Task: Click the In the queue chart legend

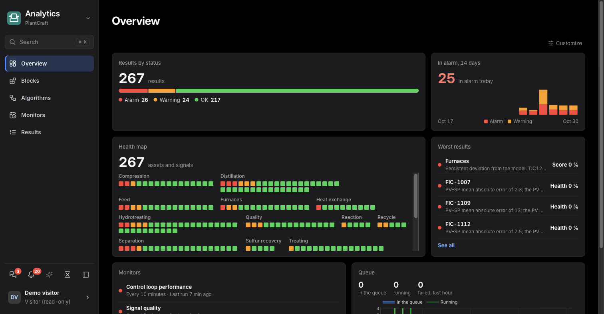Action: coord(402,302)
